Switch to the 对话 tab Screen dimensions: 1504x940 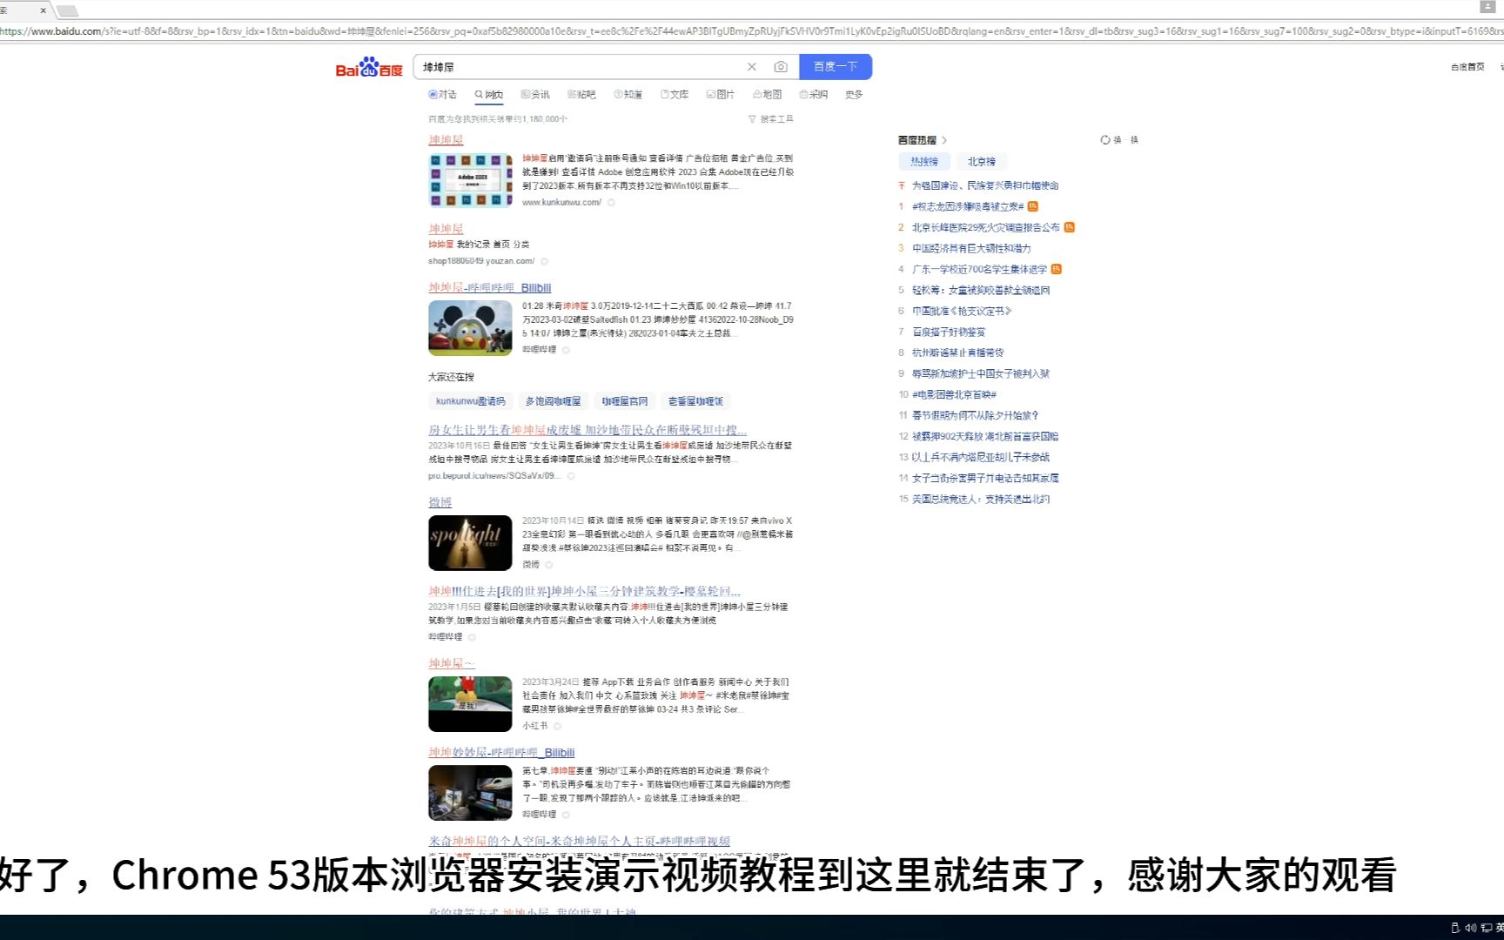(442, 95)
